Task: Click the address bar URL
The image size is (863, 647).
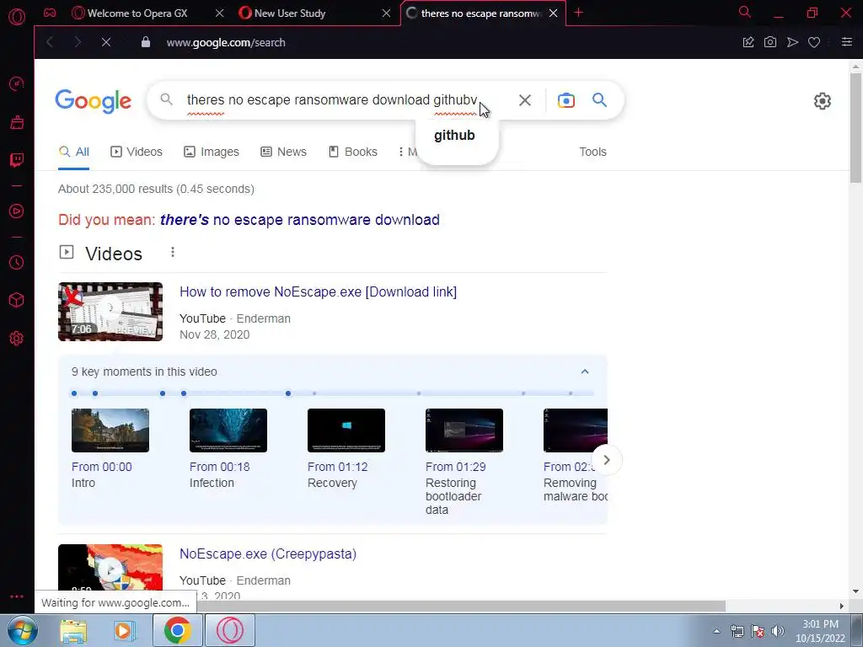Action: [226, 42]
